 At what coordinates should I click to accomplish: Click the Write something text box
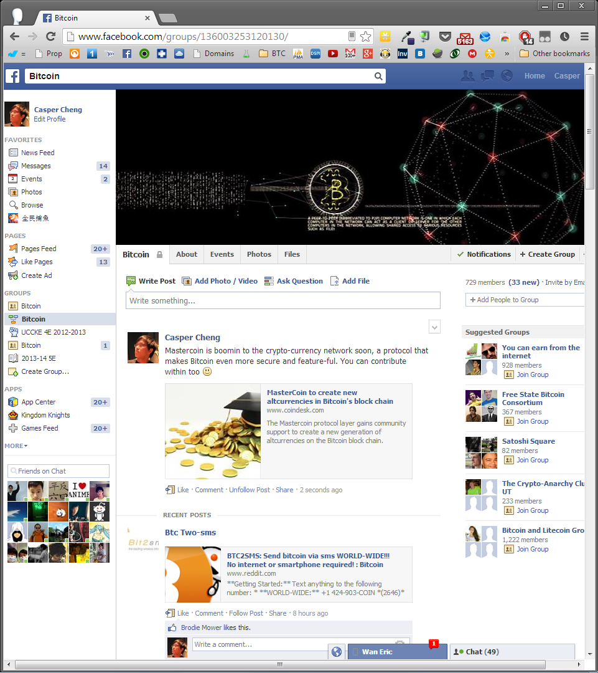pos(283,300)
